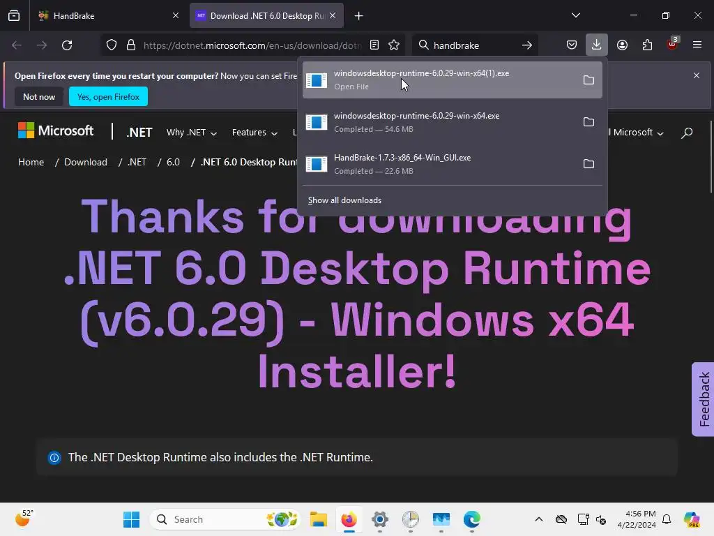Image resolution: width=714 pixels, height=536 pixels.
Task: Open the tracking protection shield icon
Action: 112,45
